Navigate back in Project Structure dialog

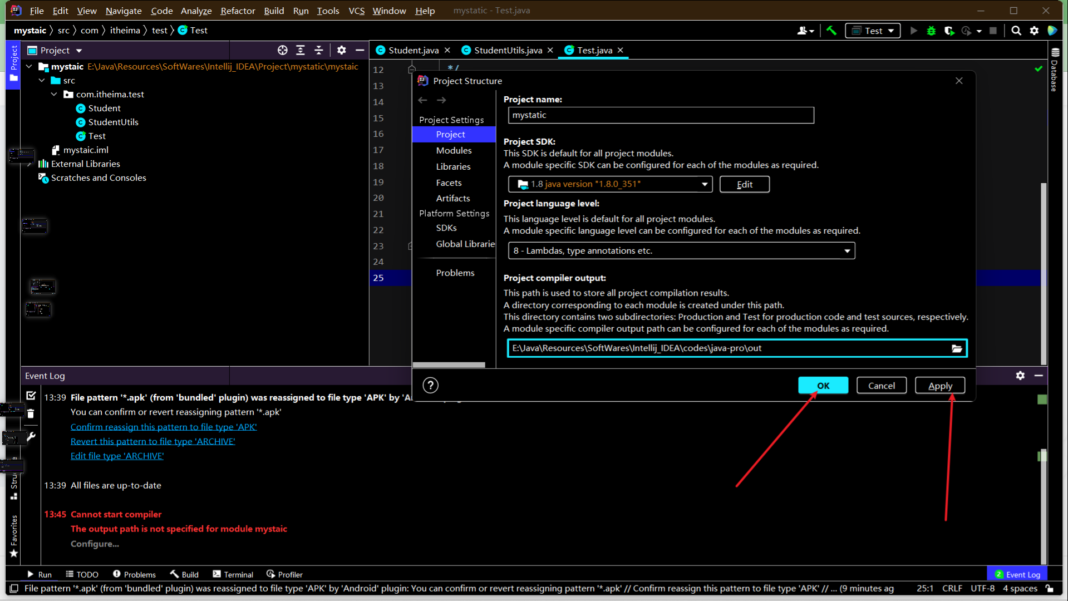pyautogui.click(x=423, y=100)
